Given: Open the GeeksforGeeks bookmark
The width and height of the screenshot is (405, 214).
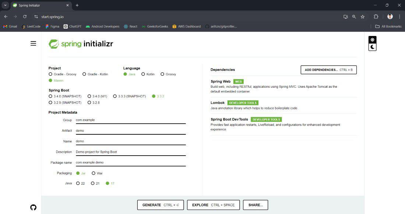Looking at the screenshot, I should pos(155,26).
